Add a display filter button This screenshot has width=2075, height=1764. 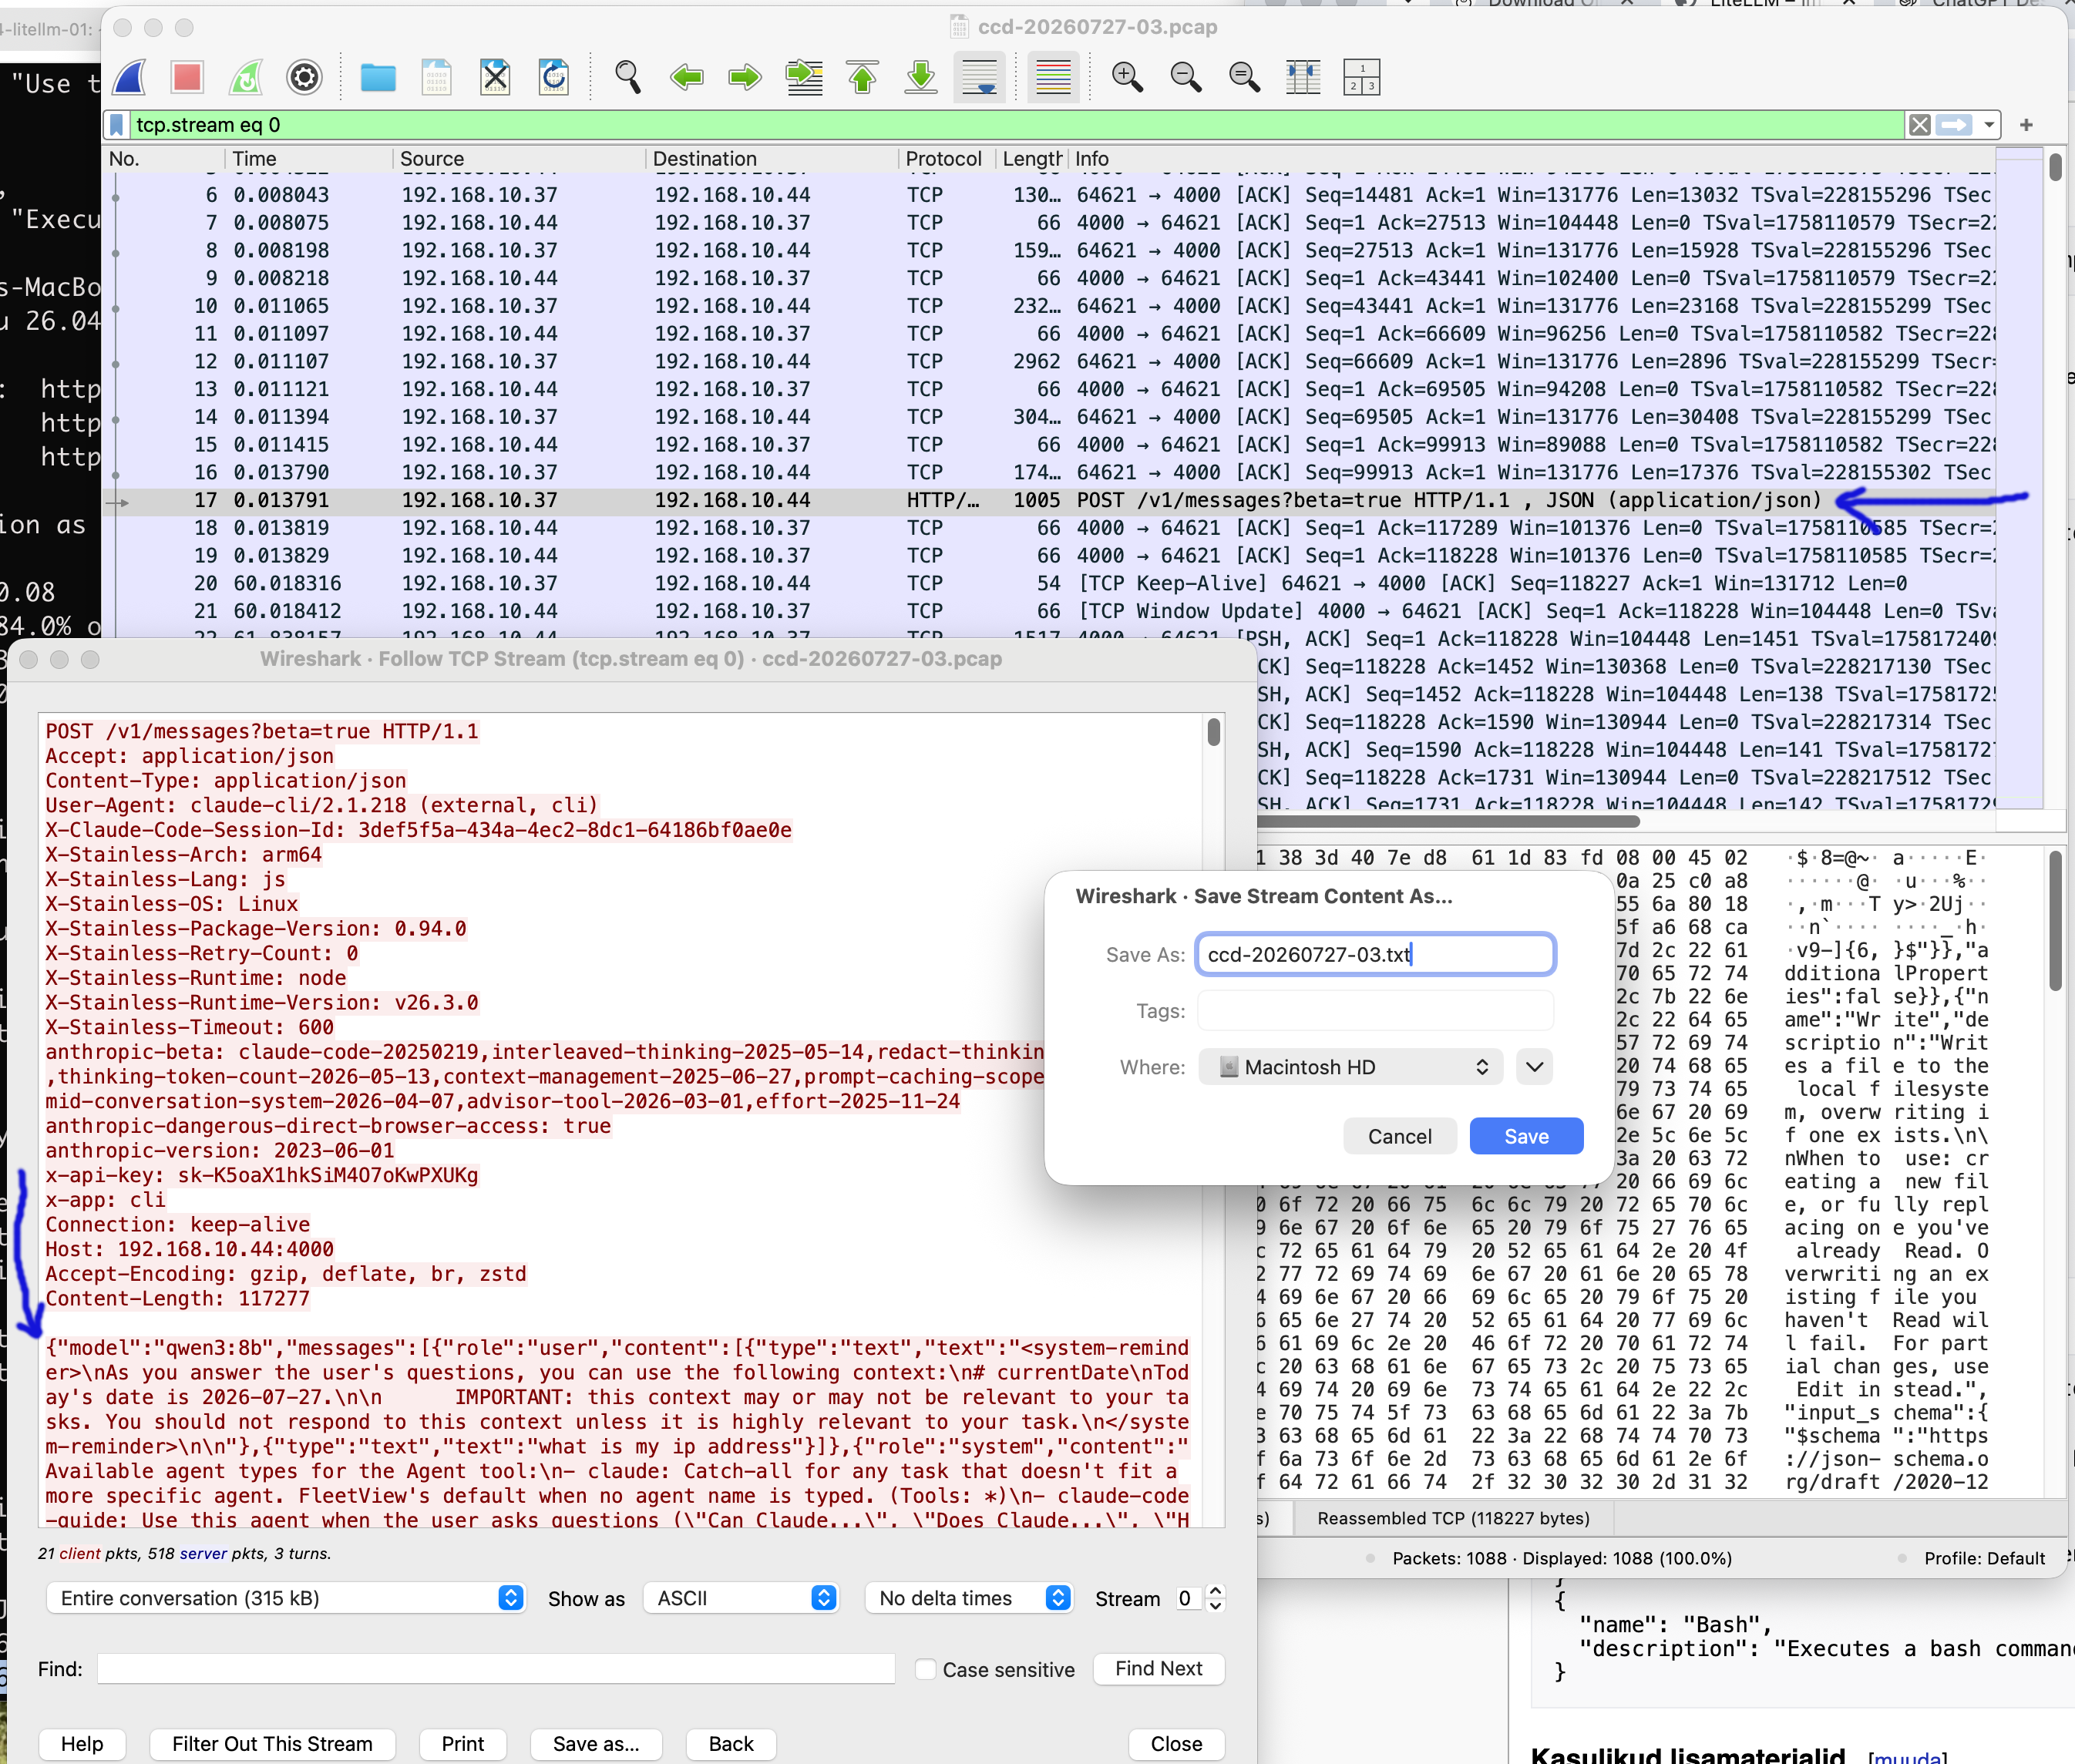tap(2026, 125)
